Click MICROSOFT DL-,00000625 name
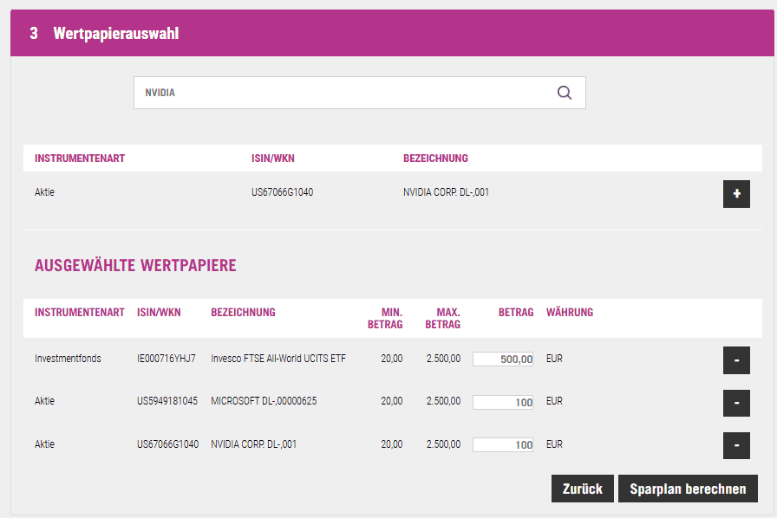 tap(264, 401)
